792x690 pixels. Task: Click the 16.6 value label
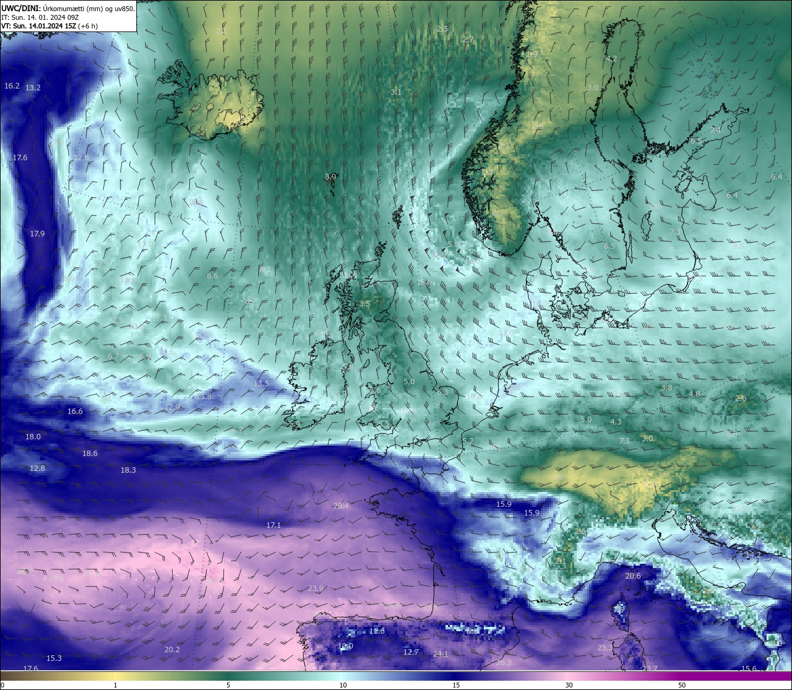coord(75,412)
